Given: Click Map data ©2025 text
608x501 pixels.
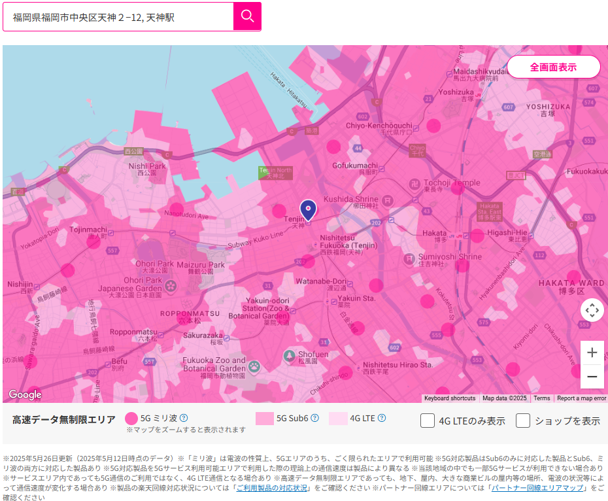Looking at the screenshot, I should (x=505, y=398).
